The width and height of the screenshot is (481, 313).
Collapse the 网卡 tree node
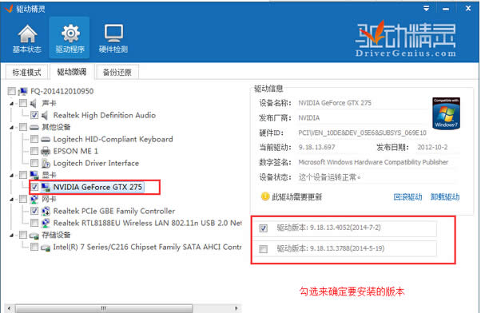12,200
